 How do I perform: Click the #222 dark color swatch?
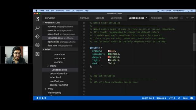(109, 63)
